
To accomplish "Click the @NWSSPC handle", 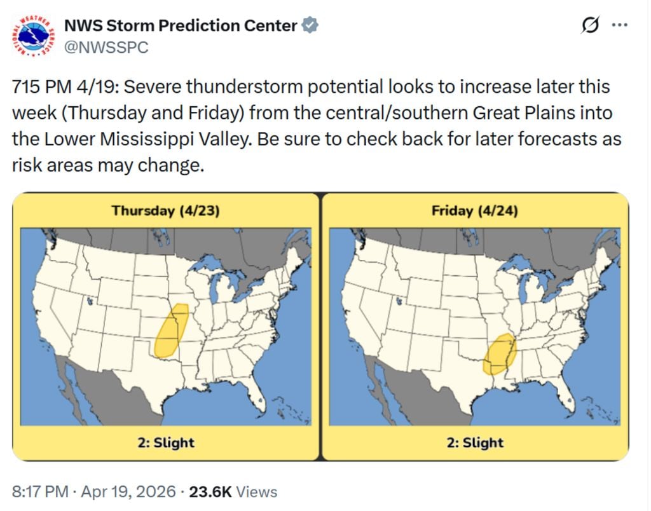I will pyautogui.click(x=106, y=47).
